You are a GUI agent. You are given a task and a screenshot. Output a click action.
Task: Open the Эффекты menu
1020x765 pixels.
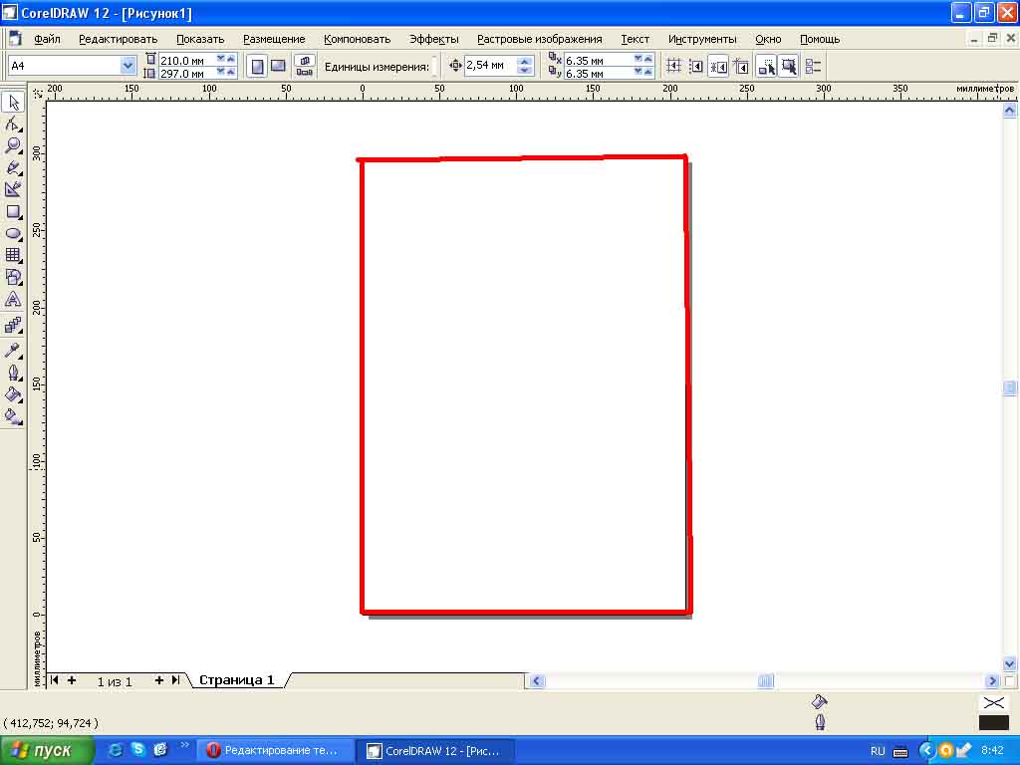tap(433, 39)
